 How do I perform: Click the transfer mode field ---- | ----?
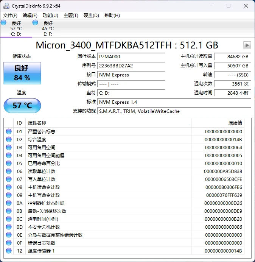tap(131, 84)
